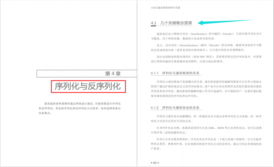The width and height of the screenshot is (274, 167).
Task: Click the chapter heading 第 4 章
Action: (x=113, y=73)
